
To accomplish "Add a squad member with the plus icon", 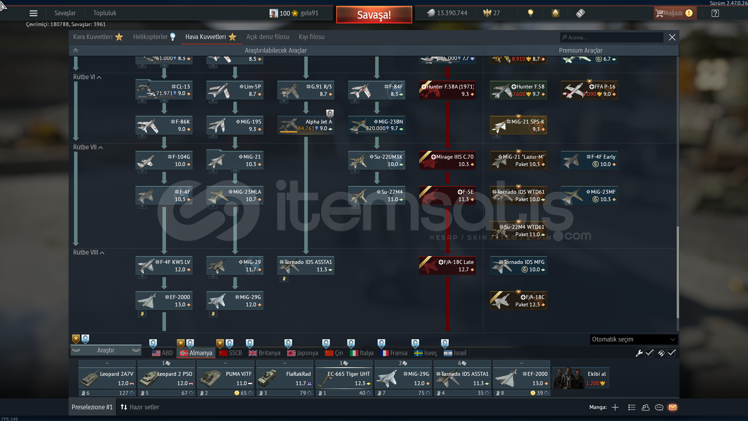I will [x=615, y=407].
